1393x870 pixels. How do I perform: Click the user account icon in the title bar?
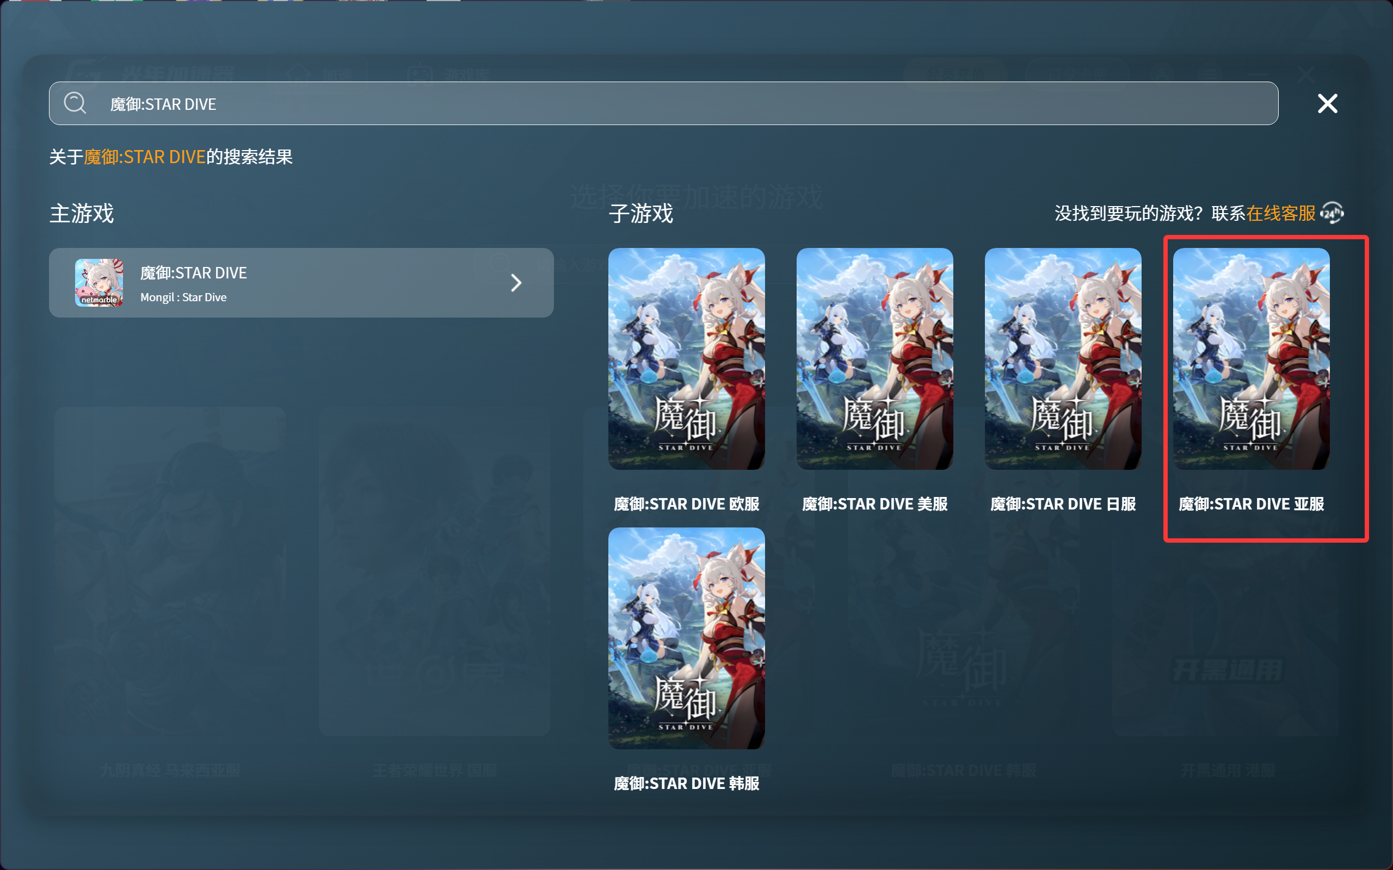(1163, 72)
